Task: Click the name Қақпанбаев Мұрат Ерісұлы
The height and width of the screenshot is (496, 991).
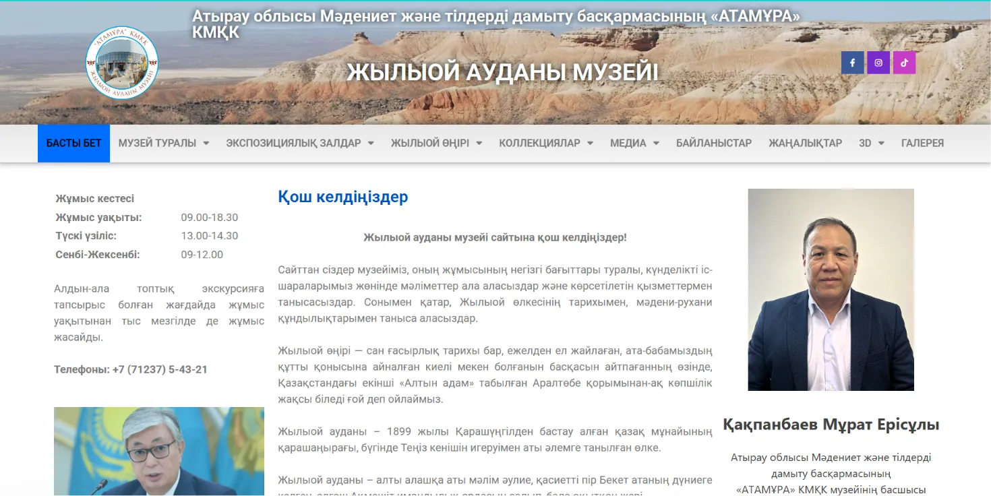Action: point(831,425)
